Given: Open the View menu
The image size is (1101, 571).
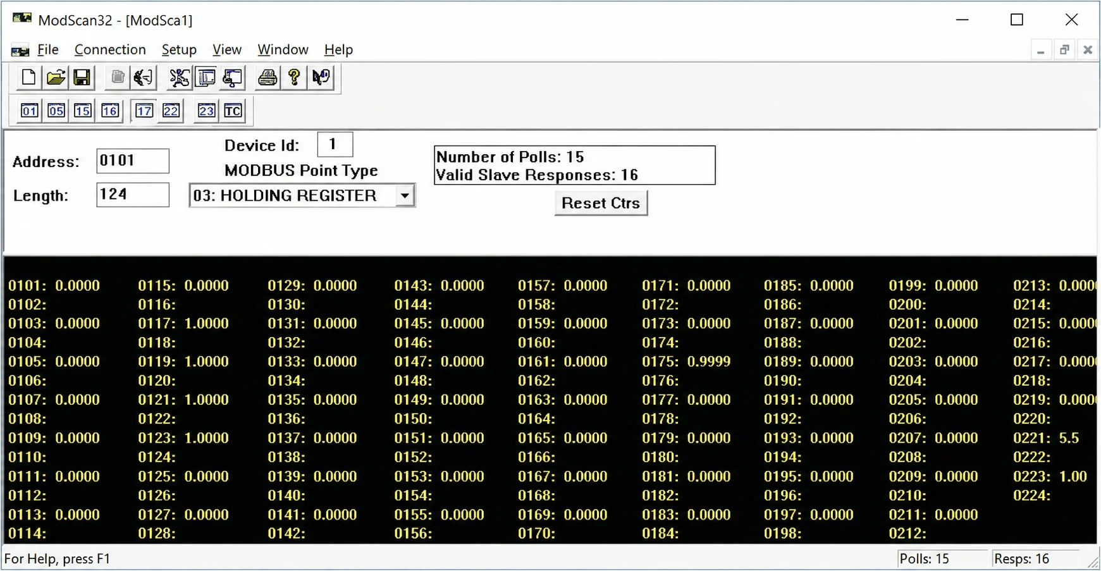Looking at the screenshot, I should pyautogui.click(x=227, y=49).
